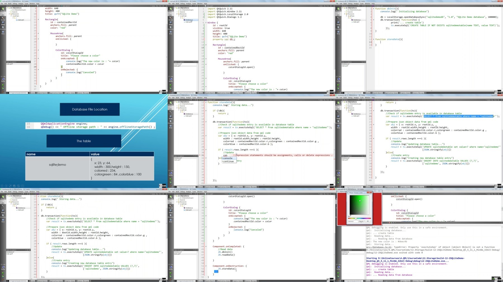Select Database.js in Open Documents beside the Application Output
The height and width of the screenshot is (282, 503).
[x=345, y=252]
